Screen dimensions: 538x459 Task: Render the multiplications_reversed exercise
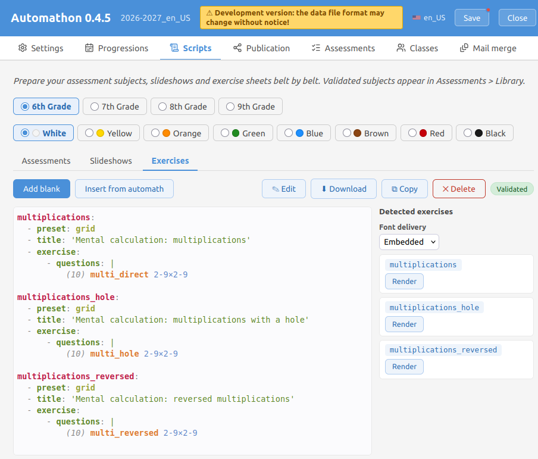(404, 367)
